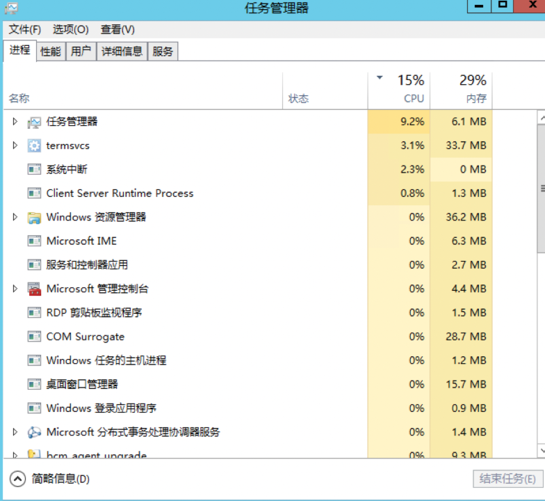Image resolution: width=545 pixels, height=501 pixels.
Task: Click the COM Surrogate process icon
Action: (x=34, y=337)
